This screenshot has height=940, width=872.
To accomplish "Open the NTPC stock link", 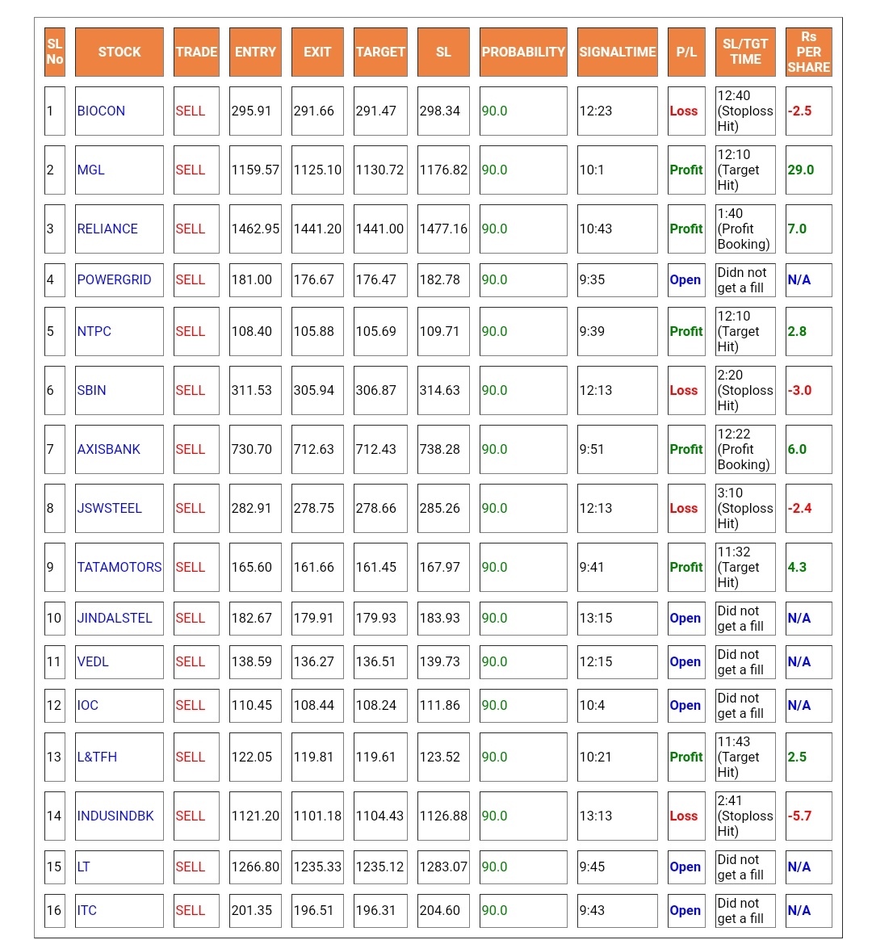I will 94,331.
